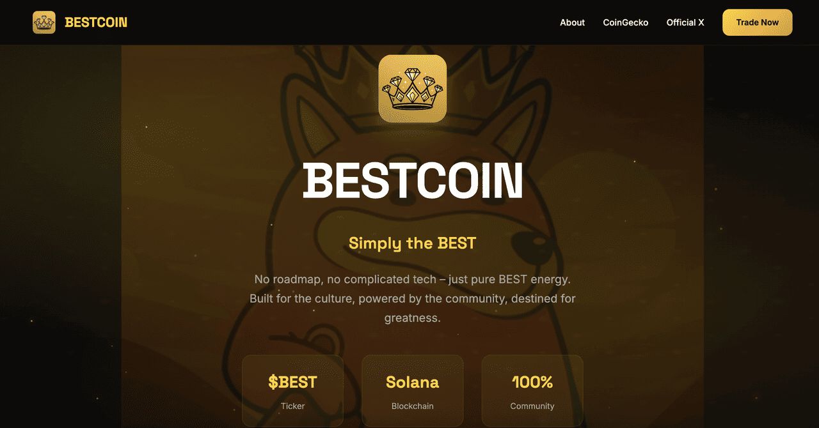
Task: Click the 100% value text
Action: [532, 382]
